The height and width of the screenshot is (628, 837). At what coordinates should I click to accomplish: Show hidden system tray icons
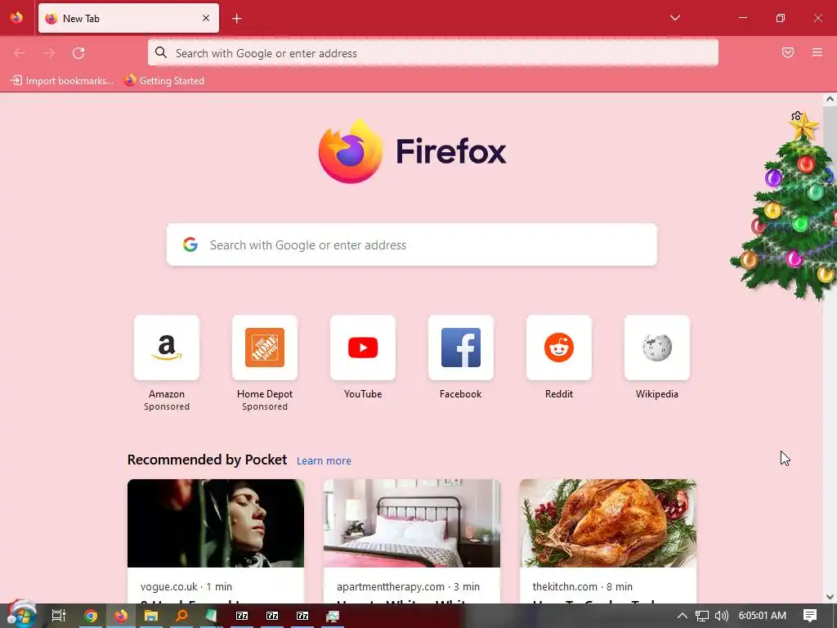pos(683,616)
